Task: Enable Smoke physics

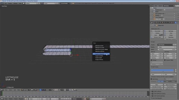Action: point(170,35)
